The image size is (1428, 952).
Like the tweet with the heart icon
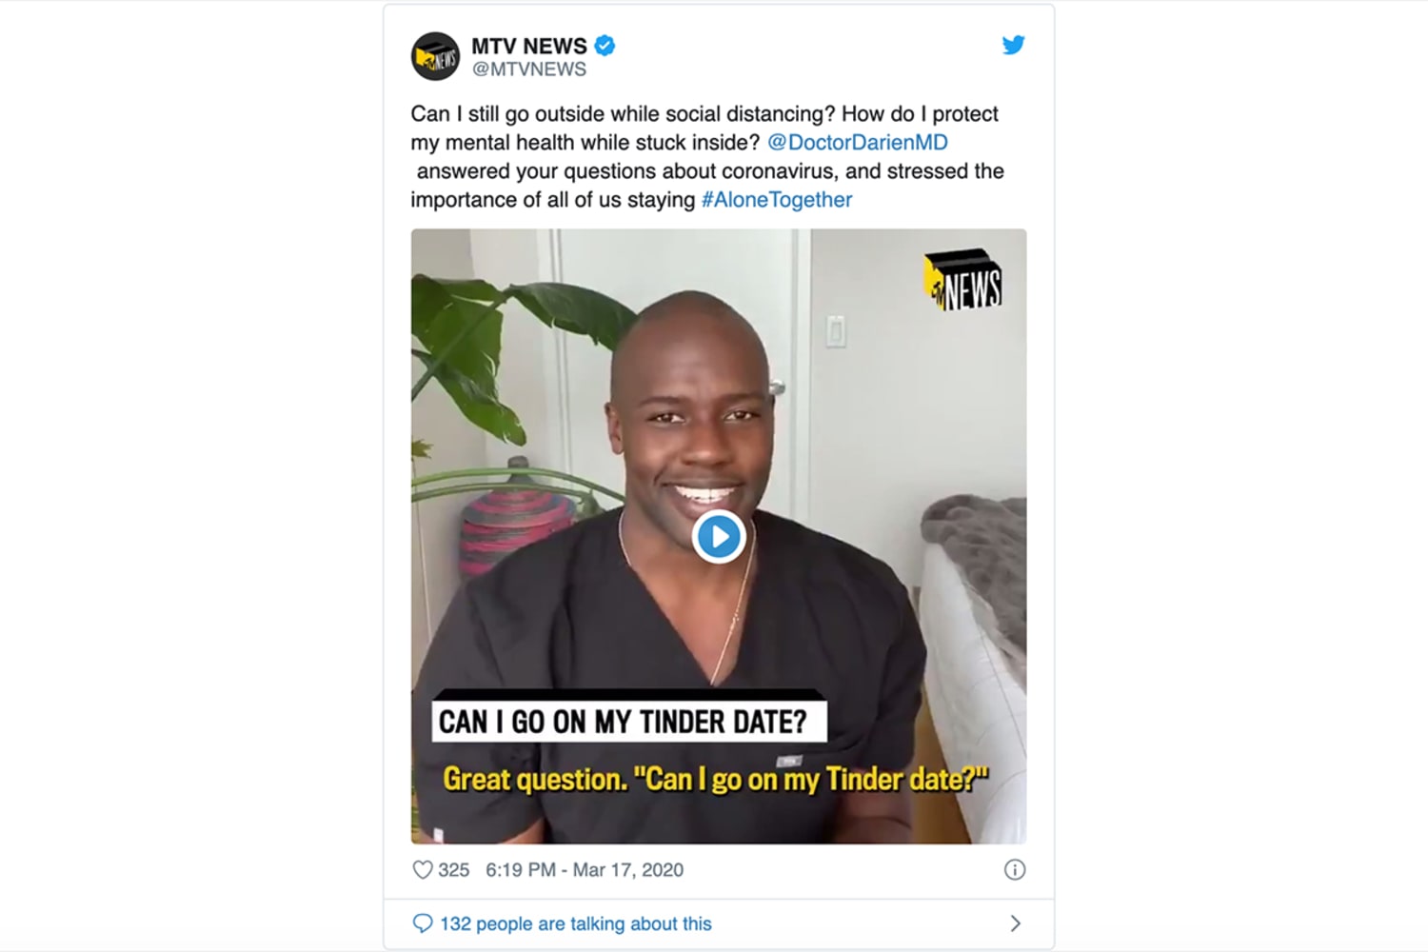point(423,869)
